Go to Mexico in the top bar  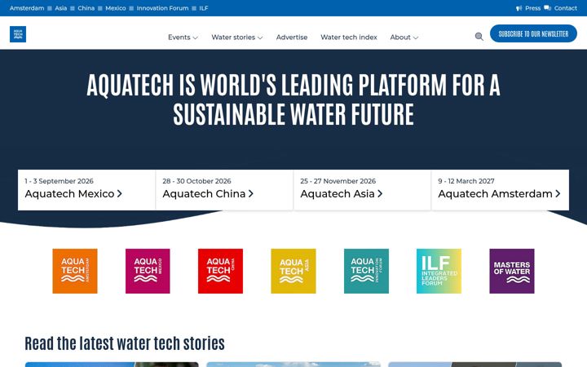point(115,8)
